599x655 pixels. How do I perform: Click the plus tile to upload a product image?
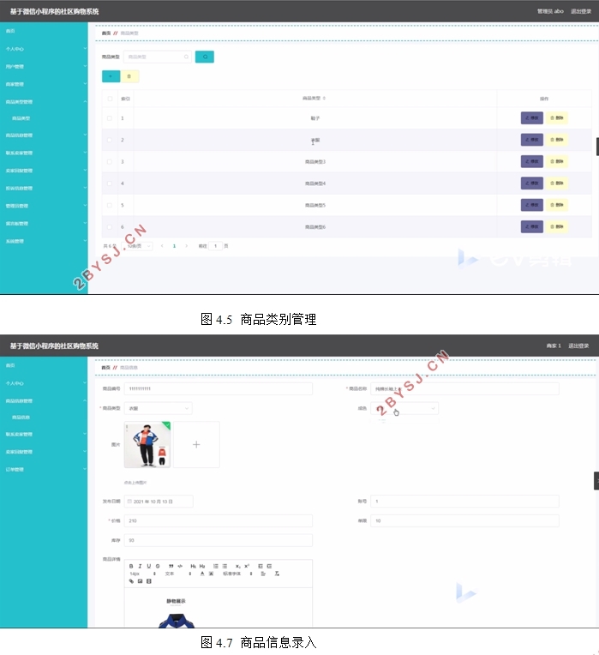[x=196, y=444]
